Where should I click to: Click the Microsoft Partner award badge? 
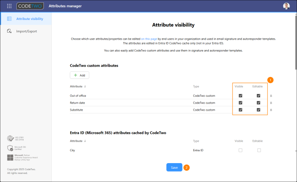point(22,157)
